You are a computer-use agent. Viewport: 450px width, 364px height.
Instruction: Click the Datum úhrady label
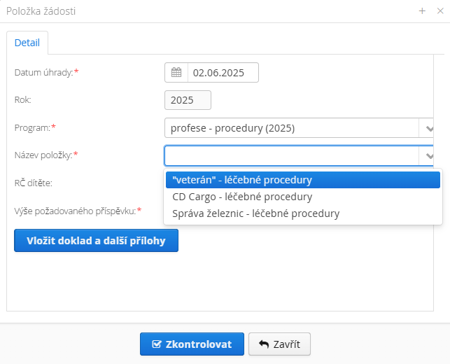pos(44,72)
